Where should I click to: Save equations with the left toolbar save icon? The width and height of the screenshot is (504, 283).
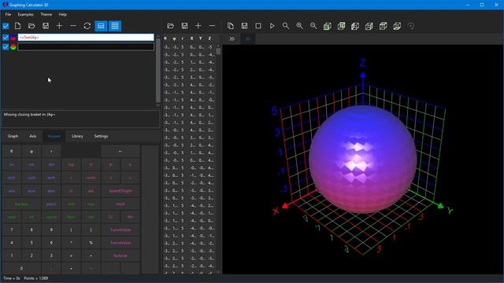click(x=46, y=26)
